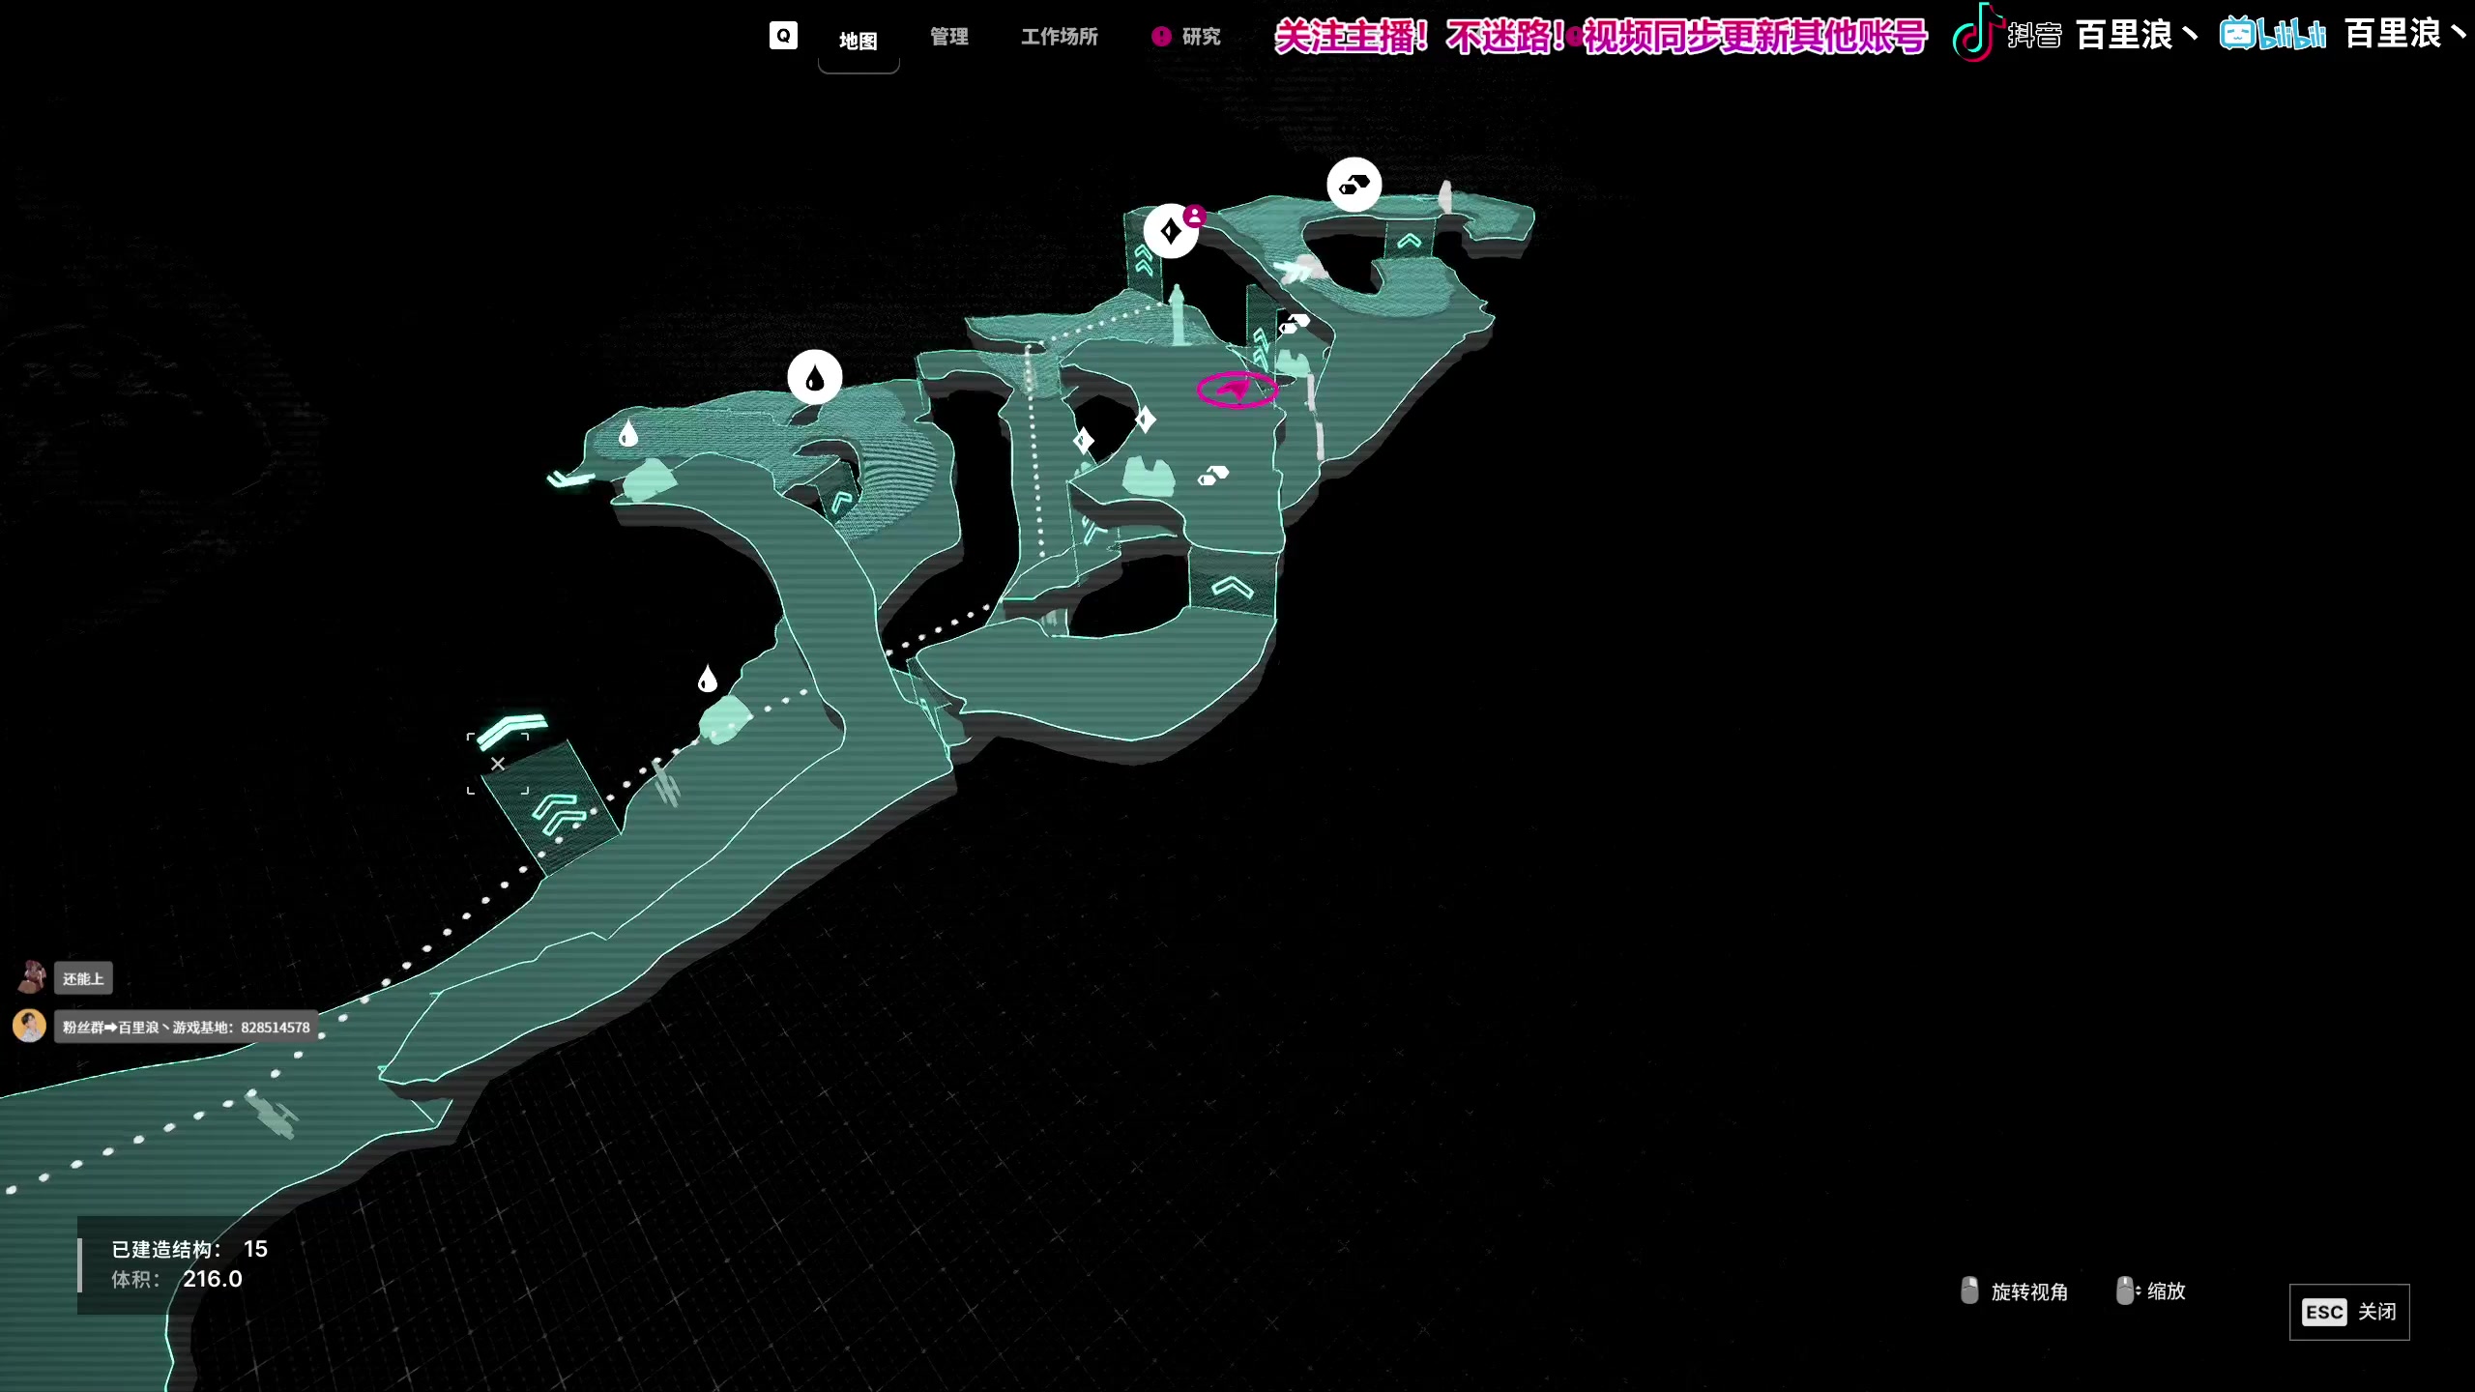Viewport: 2475px width, 1392px height.
Task: Select the left small diamond deposit marker
Action: click(x=1083, y=441)
